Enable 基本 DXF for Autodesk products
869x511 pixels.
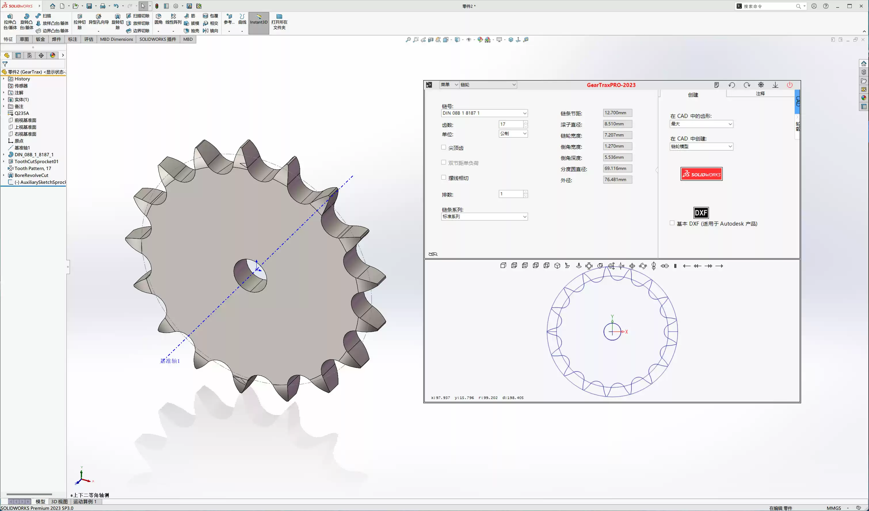(672, 223)
